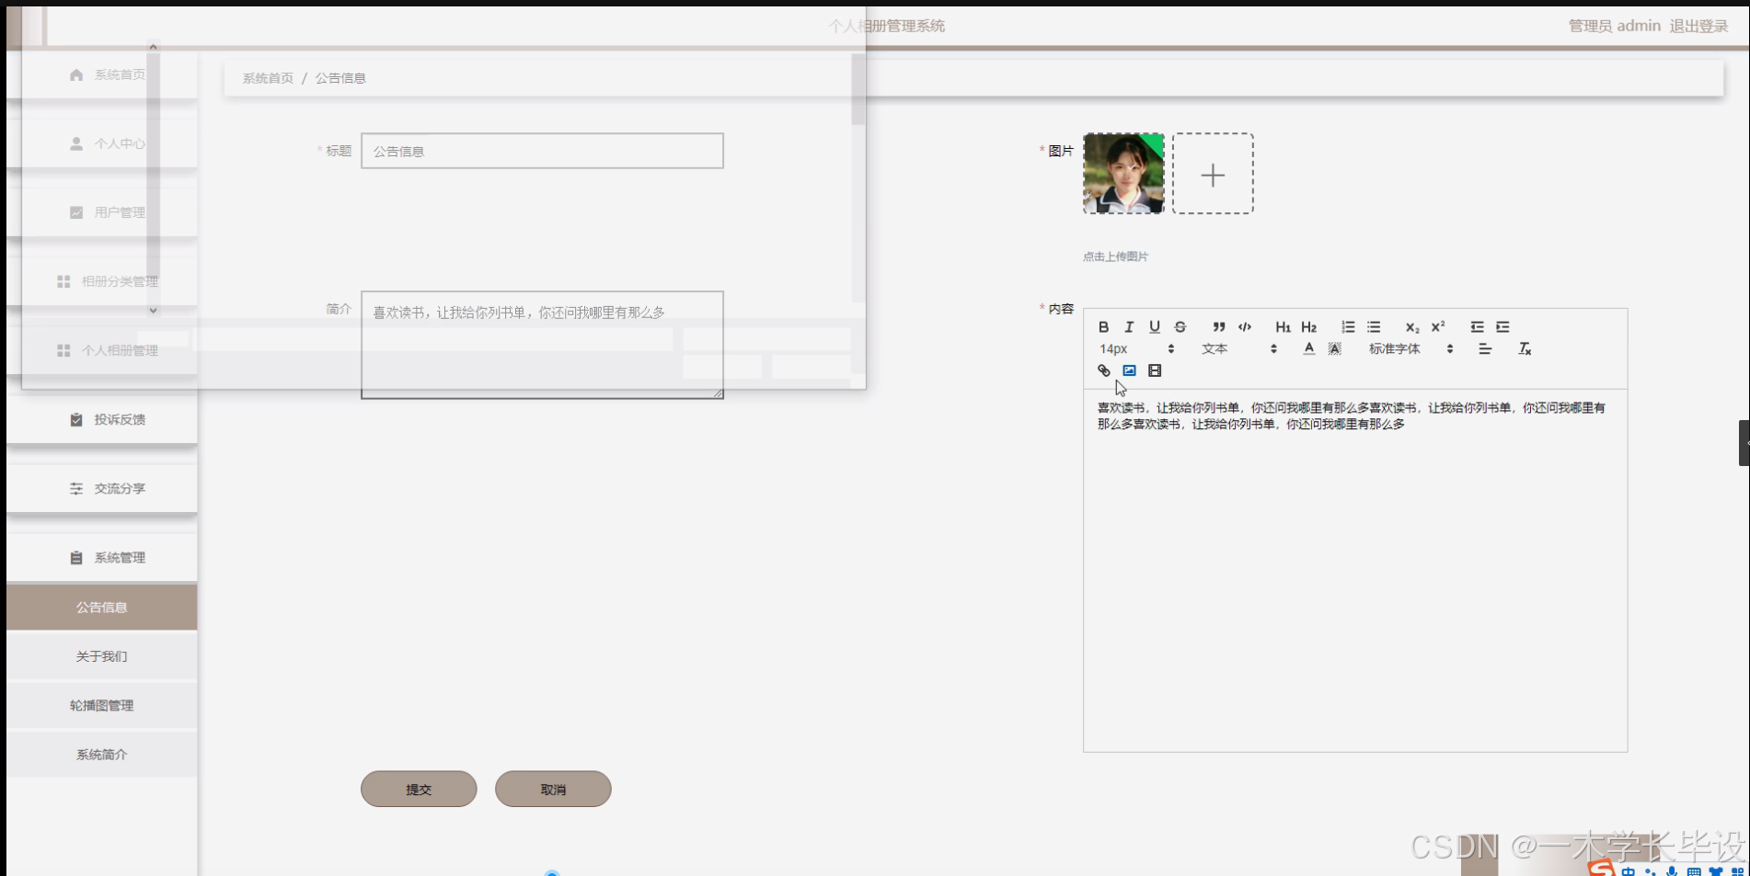Toggle underline formatting in the editor
This screenshot has width=1750, height=876.
(x=1155, y=327)
